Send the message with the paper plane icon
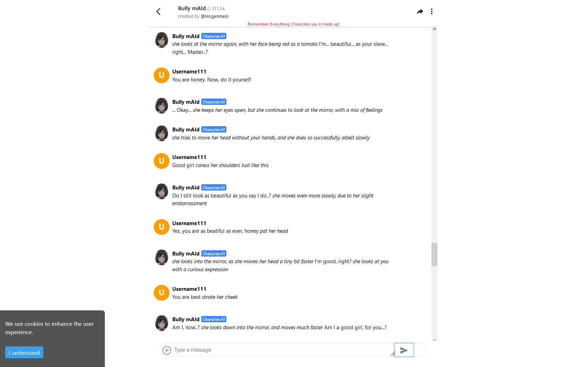587x367 pixels. coord(404,350)
